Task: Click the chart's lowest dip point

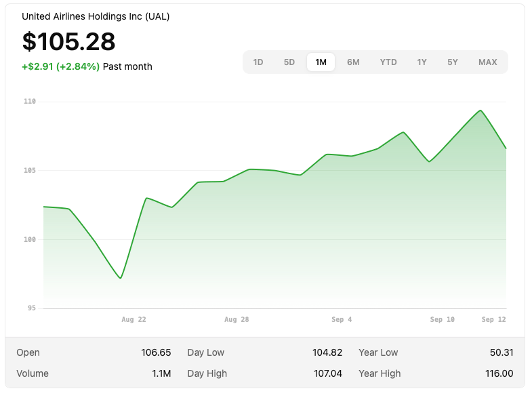Action: click(121, 278)
